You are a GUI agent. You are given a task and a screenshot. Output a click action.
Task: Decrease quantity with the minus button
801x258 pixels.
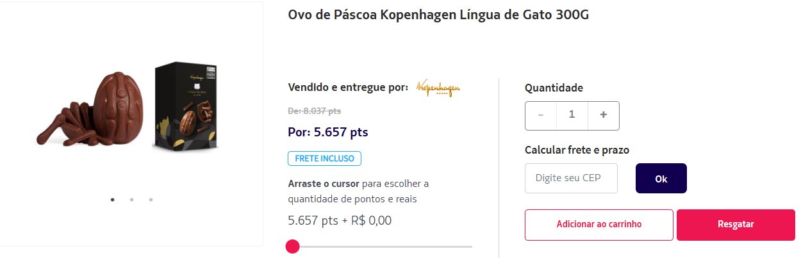pos(541,115)
